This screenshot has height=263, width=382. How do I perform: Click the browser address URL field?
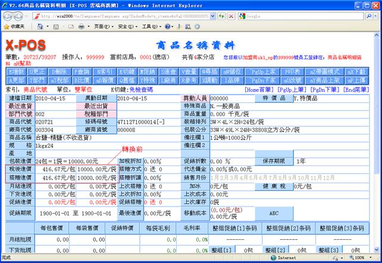pos(119,16)
